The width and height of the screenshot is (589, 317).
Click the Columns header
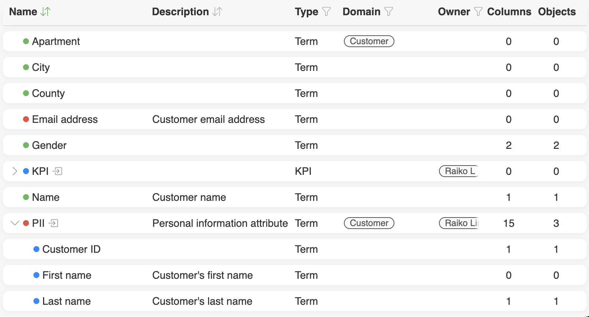pos(509,12)
